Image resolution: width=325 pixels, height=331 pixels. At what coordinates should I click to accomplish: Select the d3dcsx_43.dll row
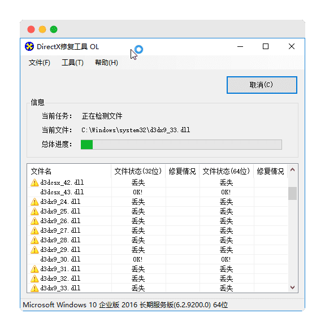point(158,192)
